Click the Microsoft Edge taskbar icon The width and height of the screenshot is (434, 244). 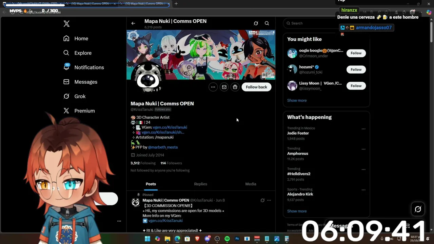[177, 239]
